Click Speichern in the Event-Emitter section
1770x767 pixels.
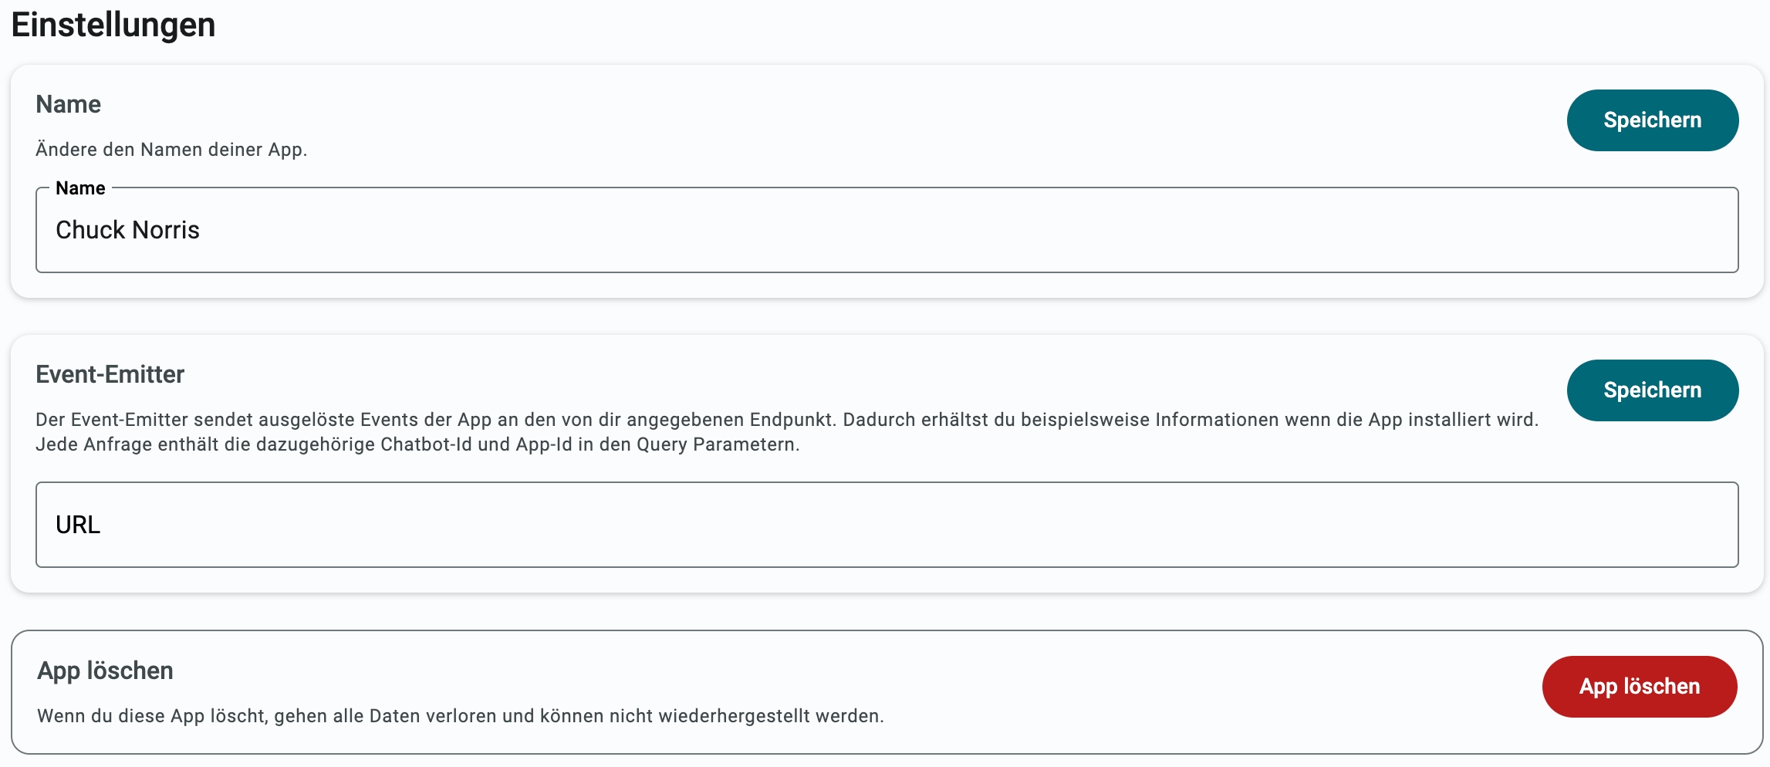[1652, 390]
